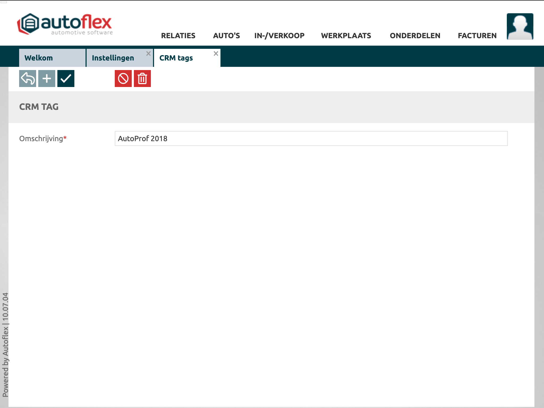Close the CRM tags tab
The height and width of the screenshot is (408, 544).
coord(216,54)
